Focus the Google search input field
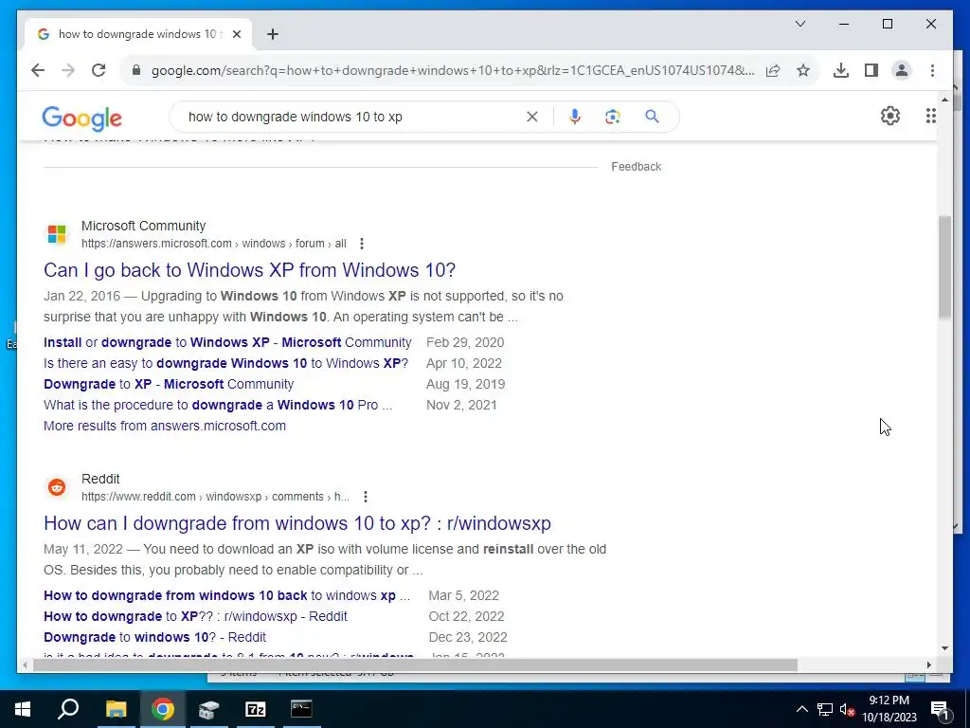The height and width of the screenshot is (728, 970). click(352, 117)
